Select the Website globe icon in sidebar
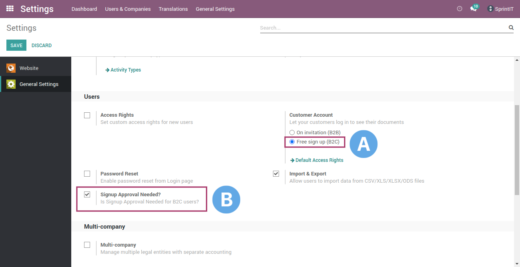520x267 pixels. pyautogui.click(x=11, y=68)
